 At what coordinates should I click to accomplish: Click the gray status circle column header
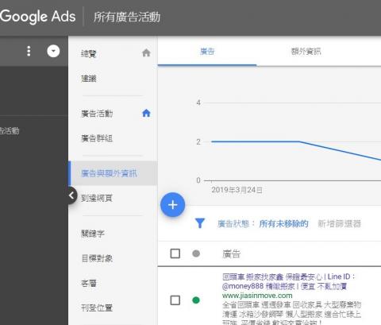point(196,253)
